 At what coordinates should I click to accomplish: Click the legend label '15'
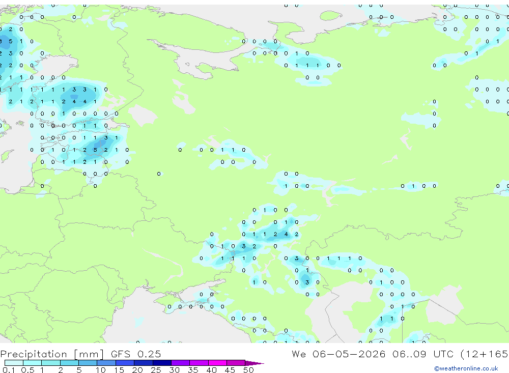pyautogui.click(x=119, y=370)
